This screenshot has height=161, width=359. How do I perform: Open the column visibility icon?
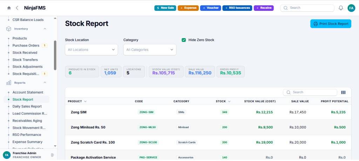[x=343, y=92]
